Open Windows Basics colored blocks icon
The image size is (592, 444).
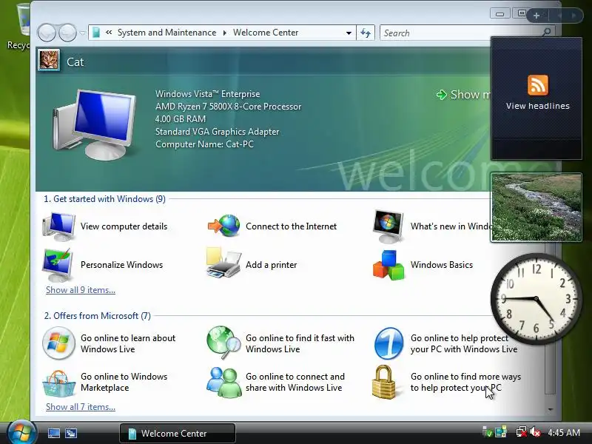[x=388, y=265]
